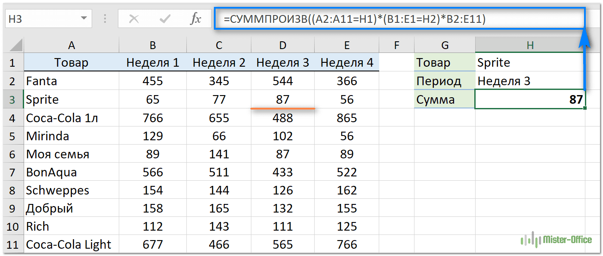Click 'Неделя 3' header in column D
This screenshot has height=256, width=603.
[x=283, y=62]
